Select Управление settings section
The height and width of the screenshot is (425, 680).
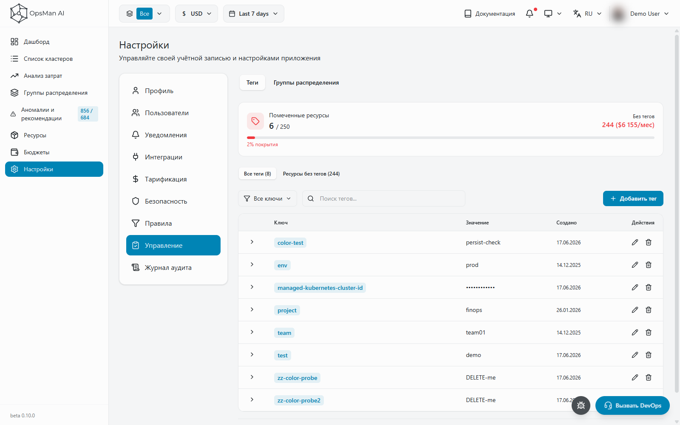(x=173, y=245)
